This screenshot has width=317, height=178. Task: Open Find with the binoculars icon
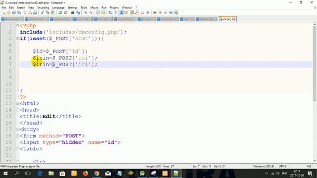(73, 12)
